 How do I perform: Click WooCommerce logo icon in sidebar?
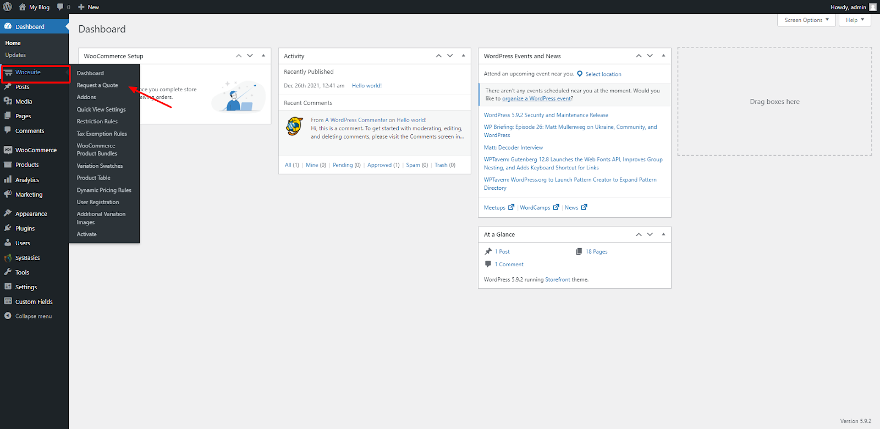[8, 150]
